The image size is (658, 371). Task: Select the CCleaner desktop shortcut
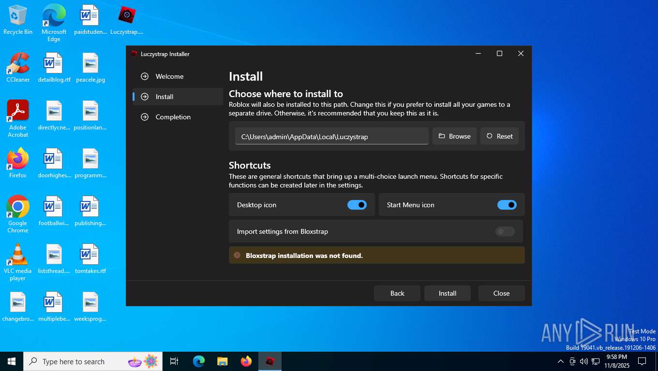point(18,68)
